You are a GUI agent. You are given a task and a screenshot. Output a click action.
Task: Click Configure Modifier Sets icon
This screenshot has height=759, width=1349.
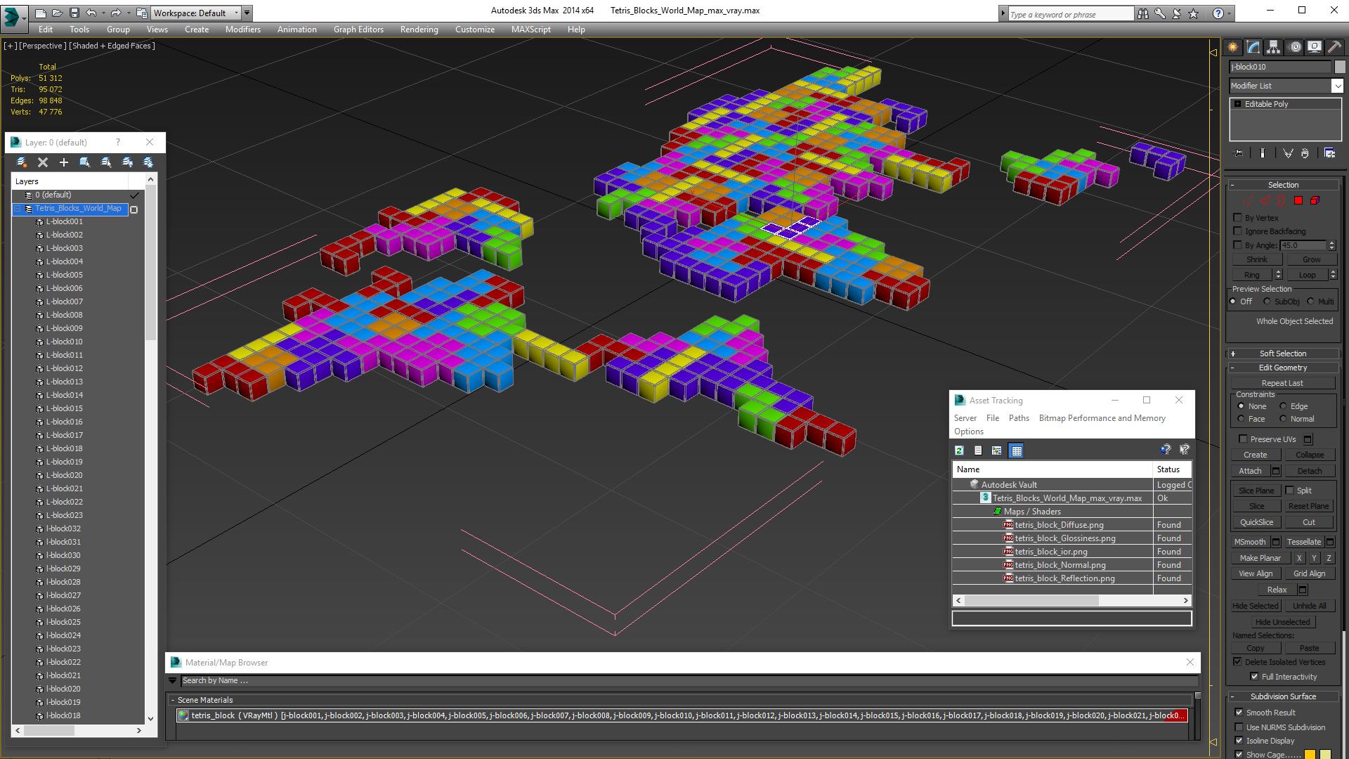[1330, 153]
